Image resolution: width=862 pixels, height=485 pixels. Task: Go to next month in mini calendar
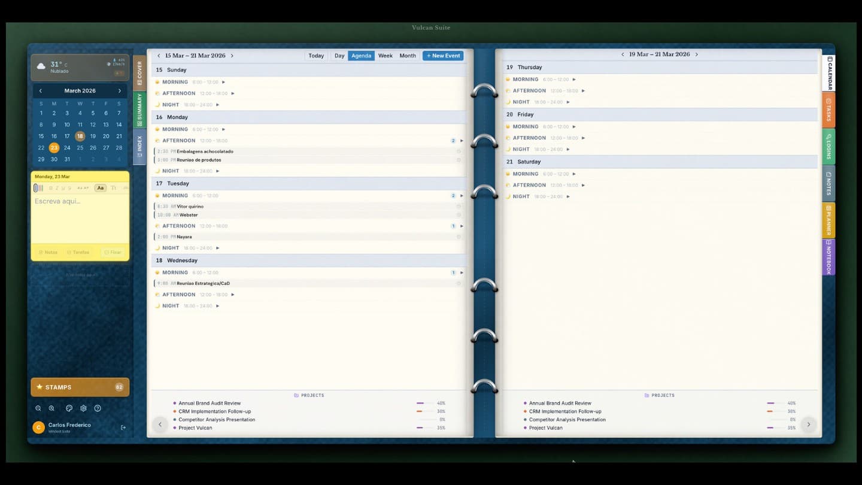119,91
